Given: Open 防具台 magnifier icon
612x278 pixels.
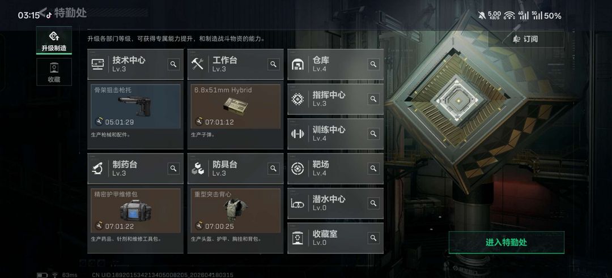Looking at the screenshot, I should click(274, 168).
